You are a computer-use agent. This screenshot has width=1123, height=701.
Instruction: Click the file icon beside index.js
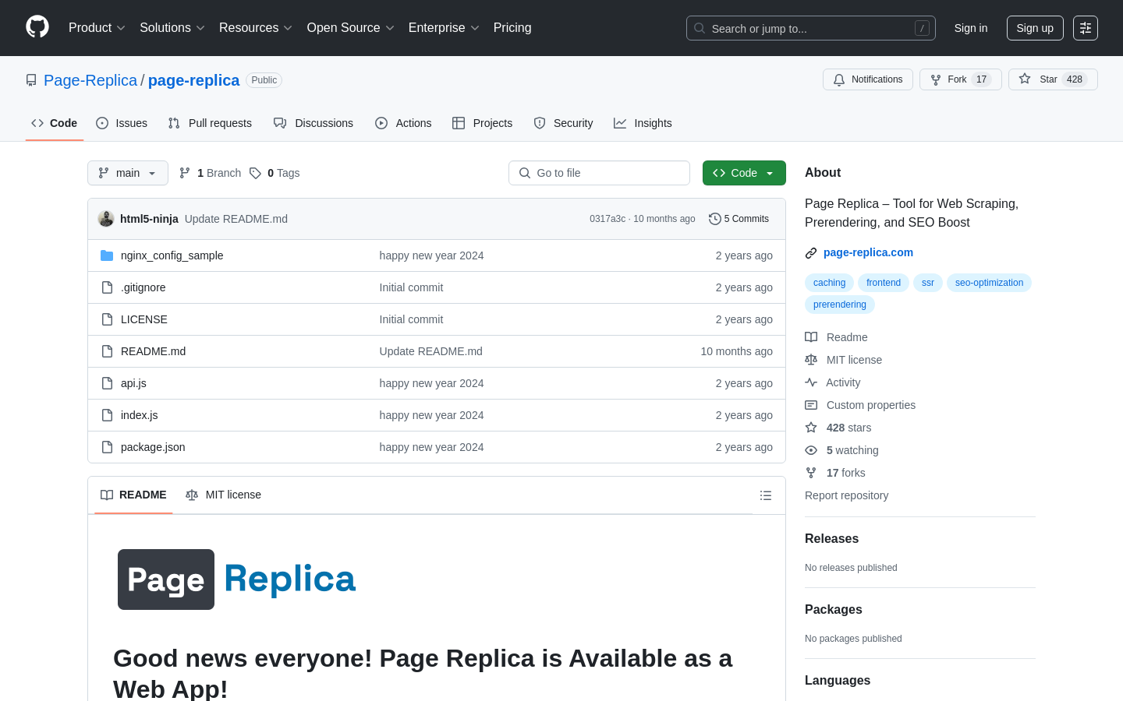click(107, 415)
